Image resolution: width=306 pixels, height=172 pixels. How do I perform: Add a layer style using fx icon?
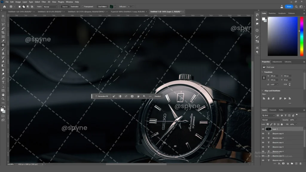coord(279,164)
